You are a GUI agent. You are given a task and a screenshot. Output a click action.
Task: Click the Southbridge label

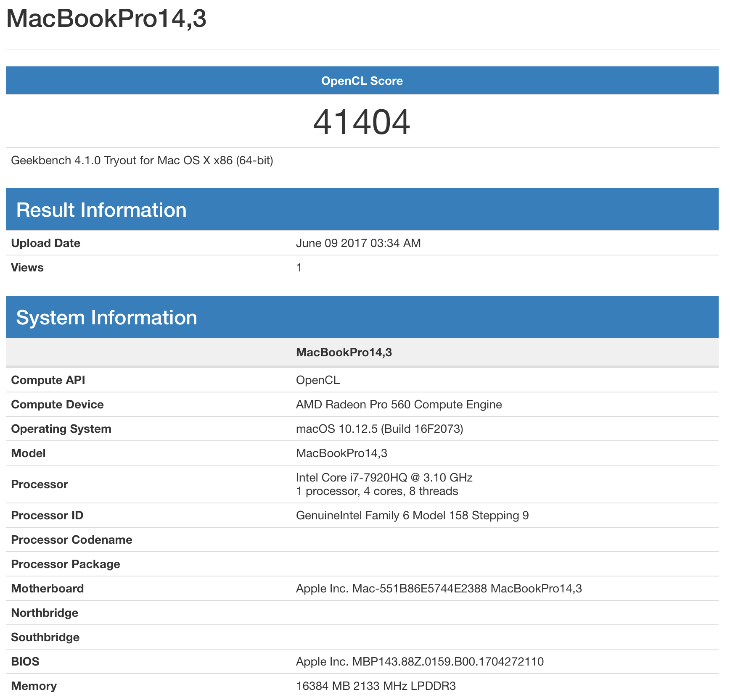pos(45,637)
